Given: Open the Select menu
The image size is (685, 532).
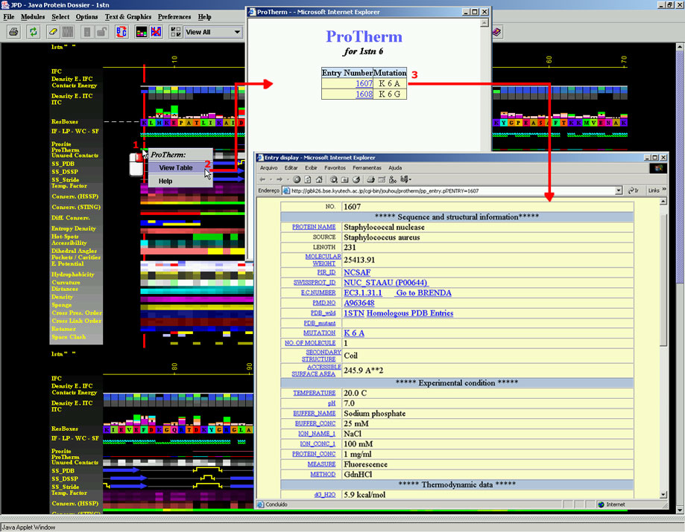Looking at the screenshot, I should (x=60, y=16).
